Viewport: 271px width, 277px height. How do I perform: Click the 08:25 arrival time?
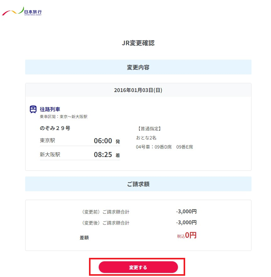[x=103, y=155]
